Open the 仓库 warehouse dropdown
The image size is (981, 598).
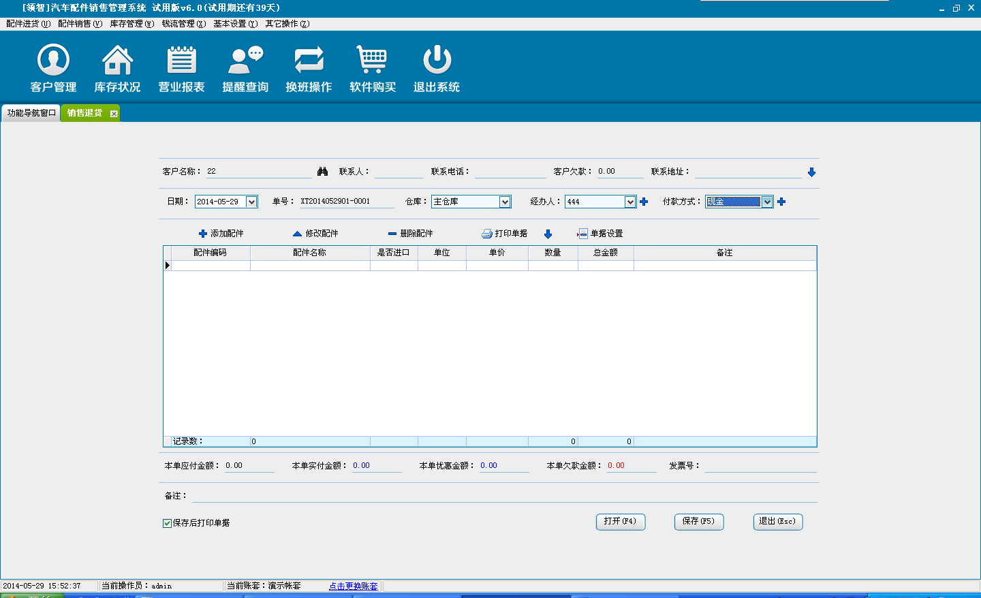click(x=505, y=202)
